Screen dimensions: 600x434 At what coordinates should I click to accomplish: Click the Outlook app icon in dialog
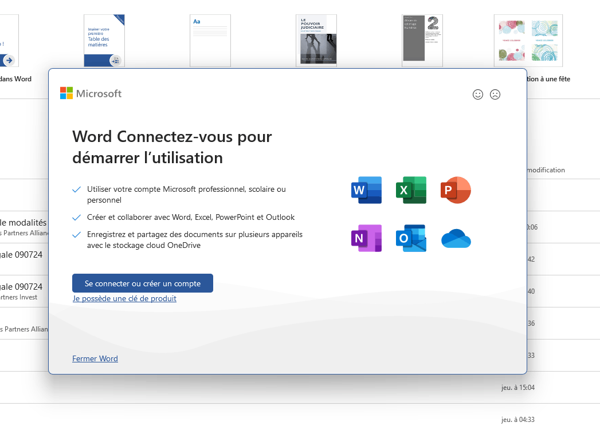coord(411,238)
